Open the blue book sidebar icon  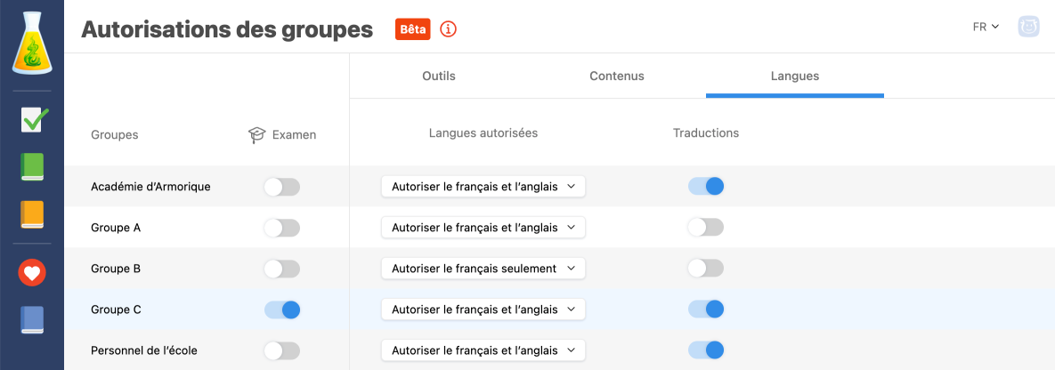(32, 320)
